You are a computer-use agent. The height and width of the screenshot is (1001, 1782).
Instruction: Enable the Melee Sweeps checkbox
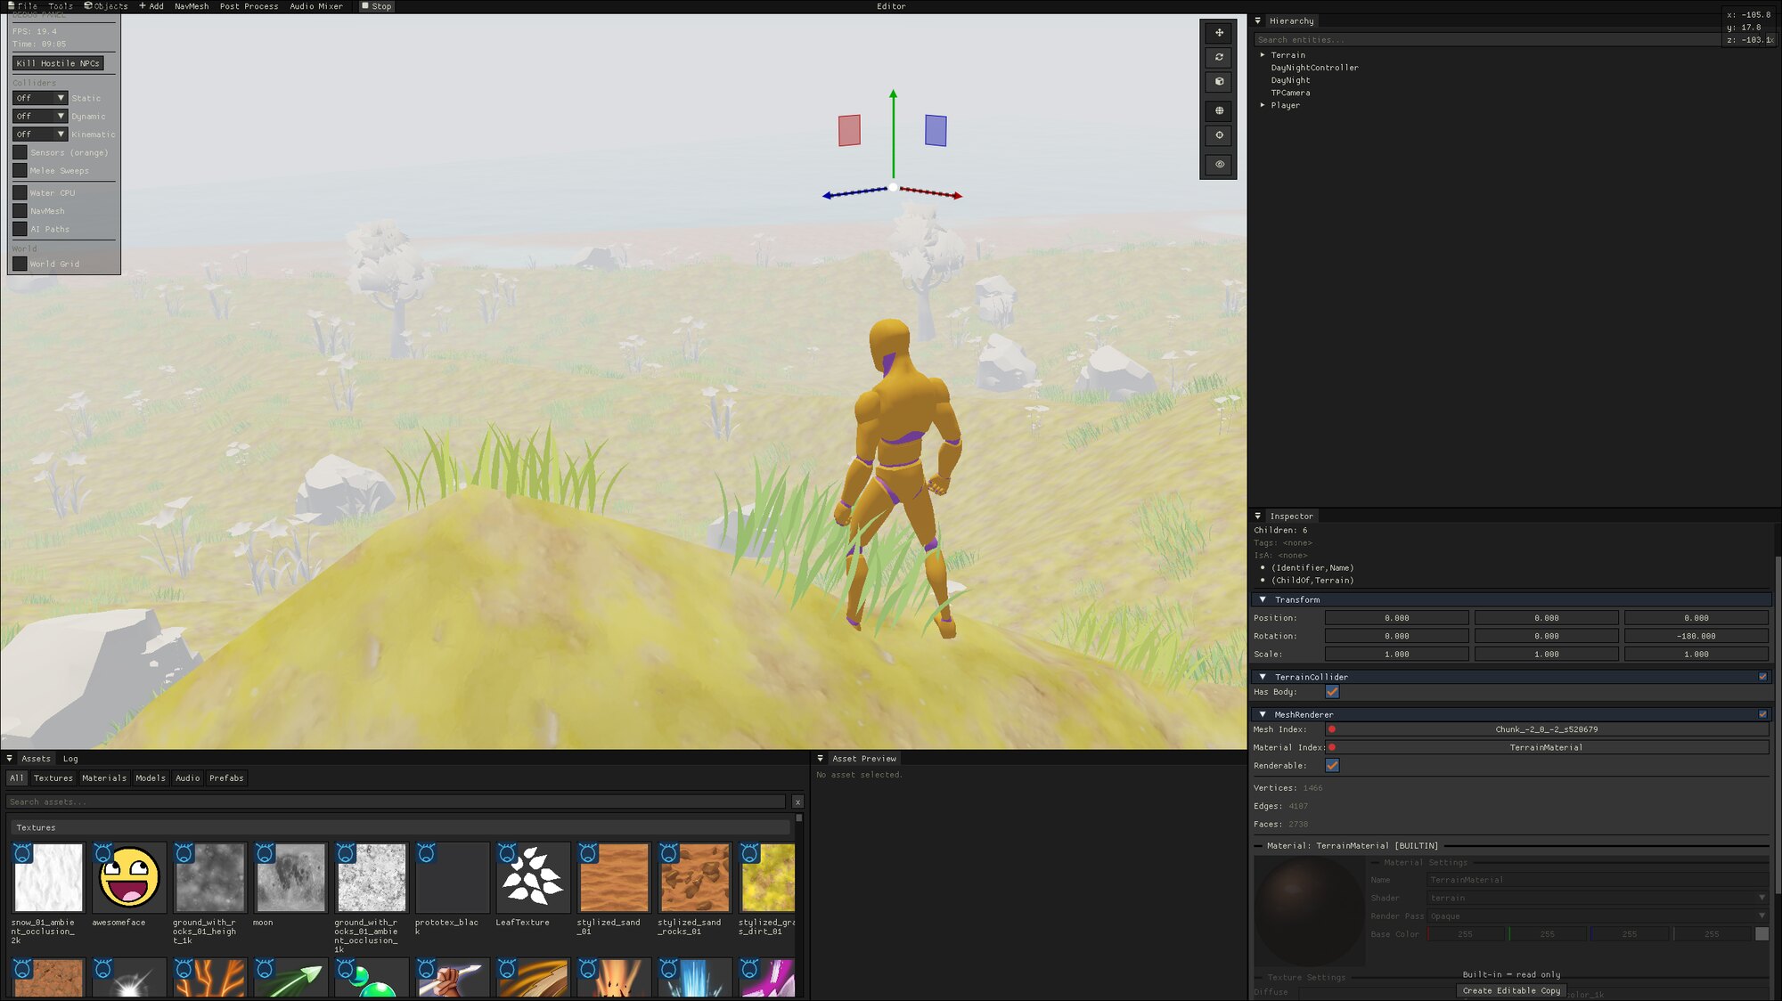tap(20, 170)
